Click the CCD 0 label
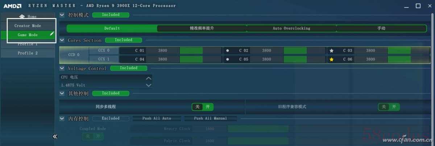 click(x=74, y=55)
